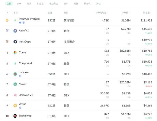The image size is (157, 121).
Task: Open the Compound project link
Action: click(25, 63)
